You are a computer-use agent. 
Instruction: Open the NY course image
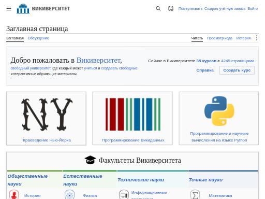47,115
